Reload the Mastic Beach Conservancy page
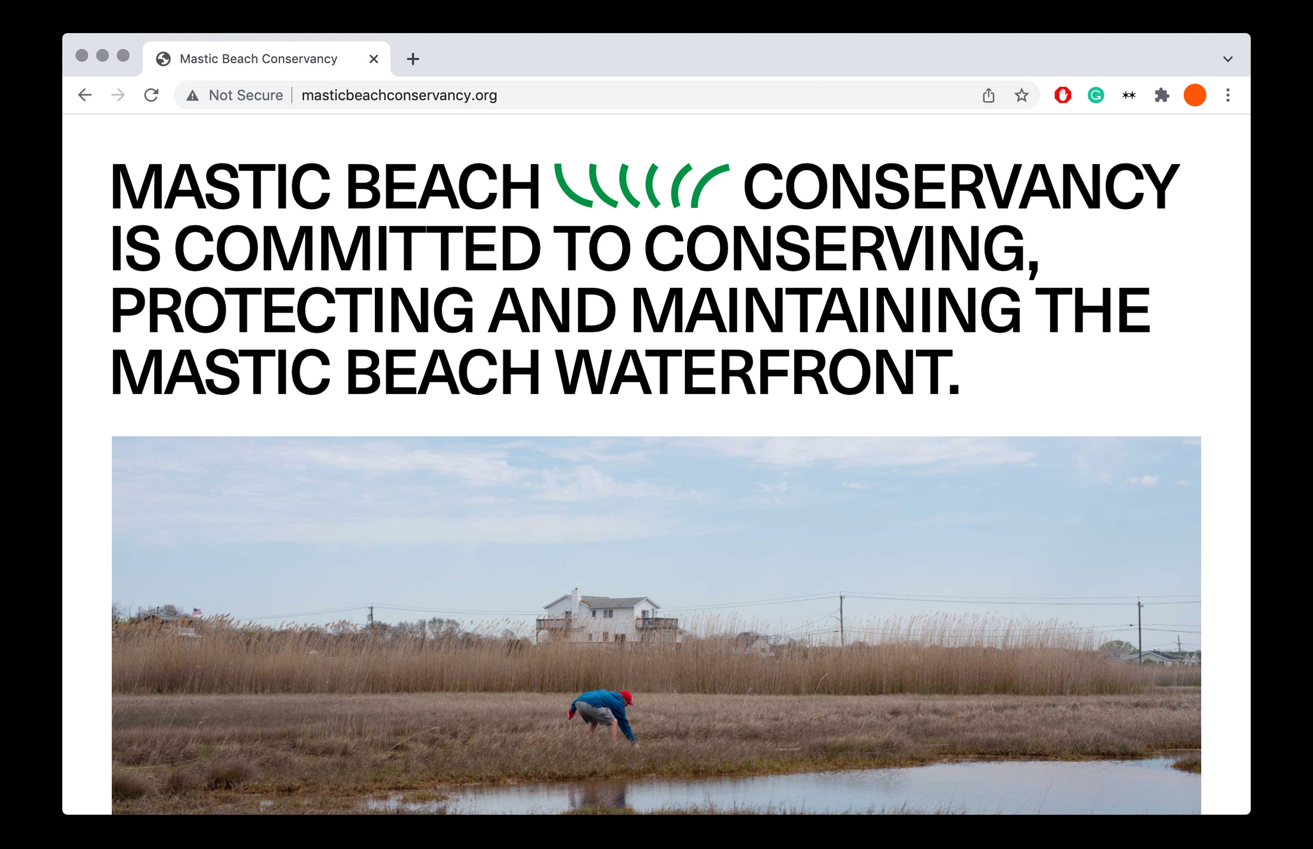 pos(151,95)
